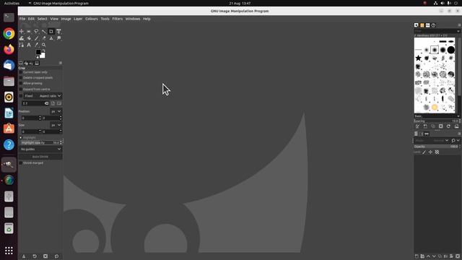Select the Text tool

coord(29,45)
